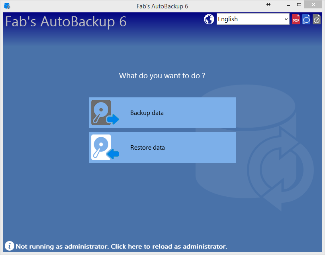The image size is (325, 255).
Task: Open the English language dropdown
Action: point(253,19)
